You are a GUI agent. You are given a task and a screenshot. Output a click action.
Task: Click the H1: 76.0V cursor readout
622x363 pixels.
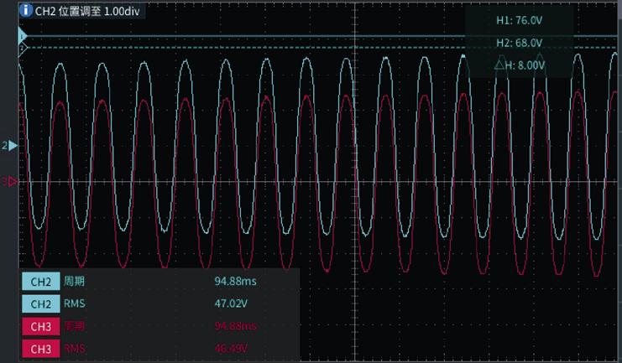tap(519, 20)
